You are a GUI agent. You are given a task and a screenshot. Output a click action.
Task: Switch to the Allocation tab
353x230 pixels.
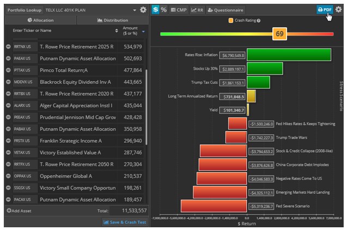(40, 20)
